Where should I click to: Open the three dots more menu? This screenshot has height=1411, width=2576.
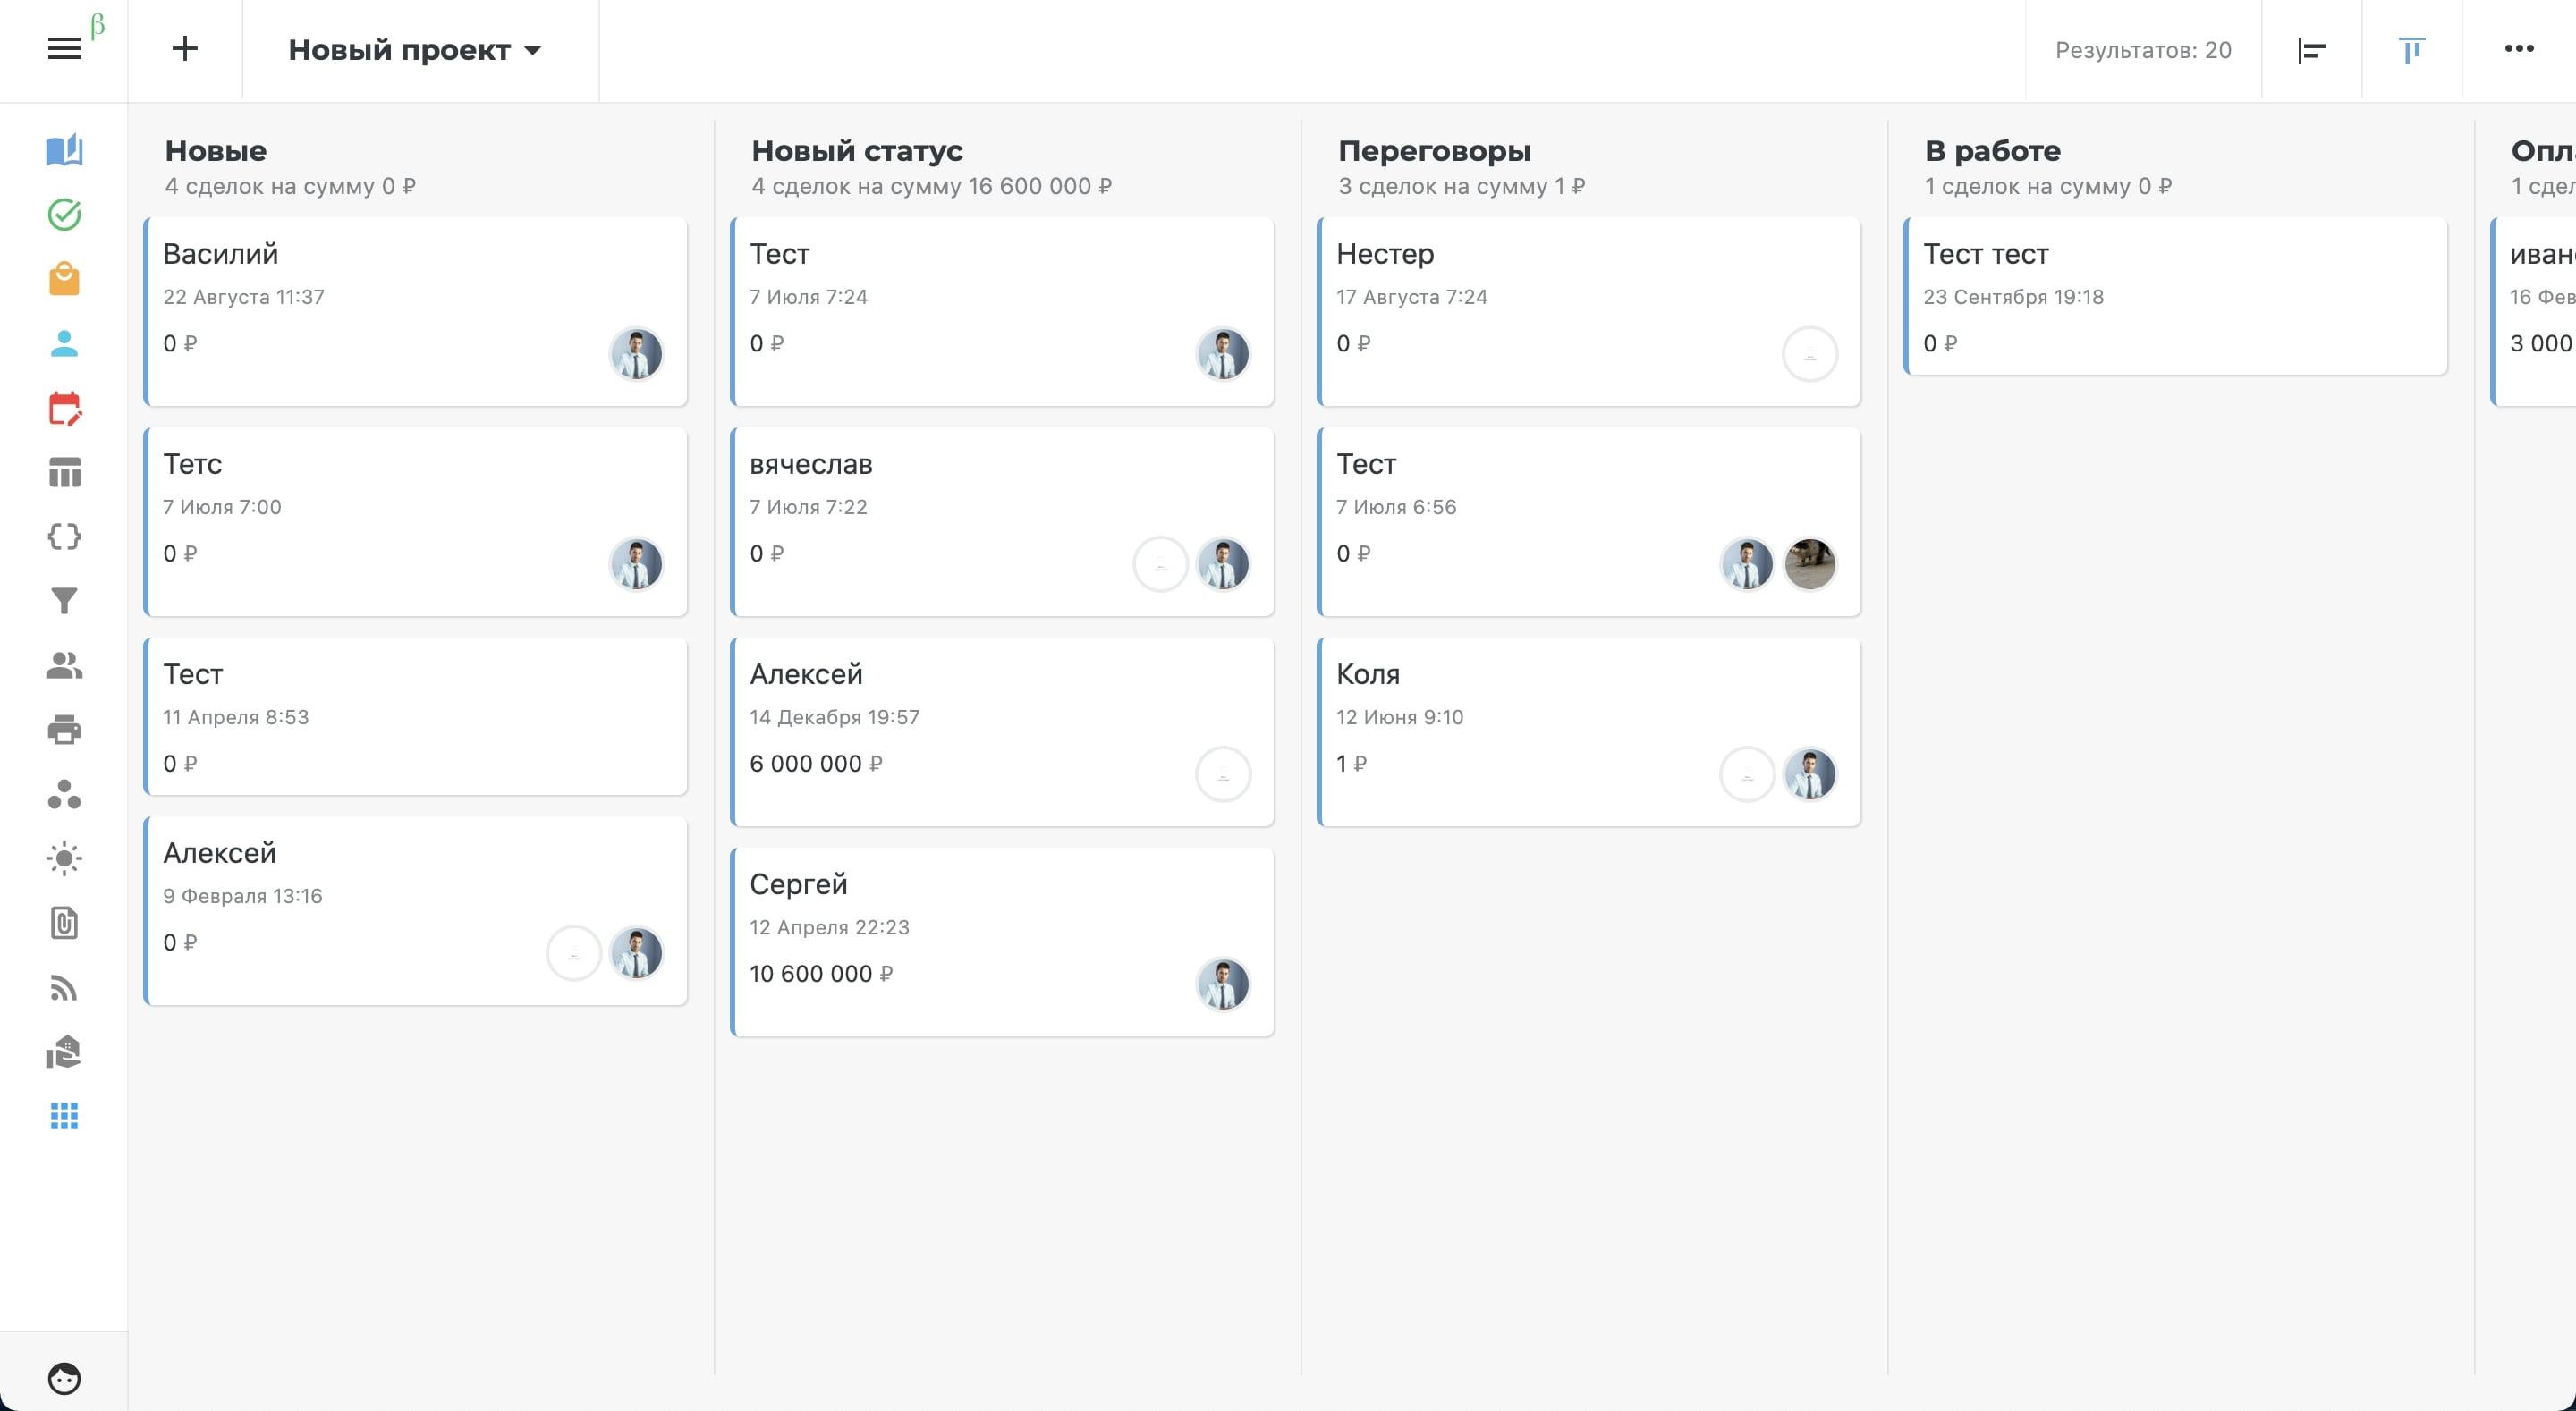[2518, 49]
